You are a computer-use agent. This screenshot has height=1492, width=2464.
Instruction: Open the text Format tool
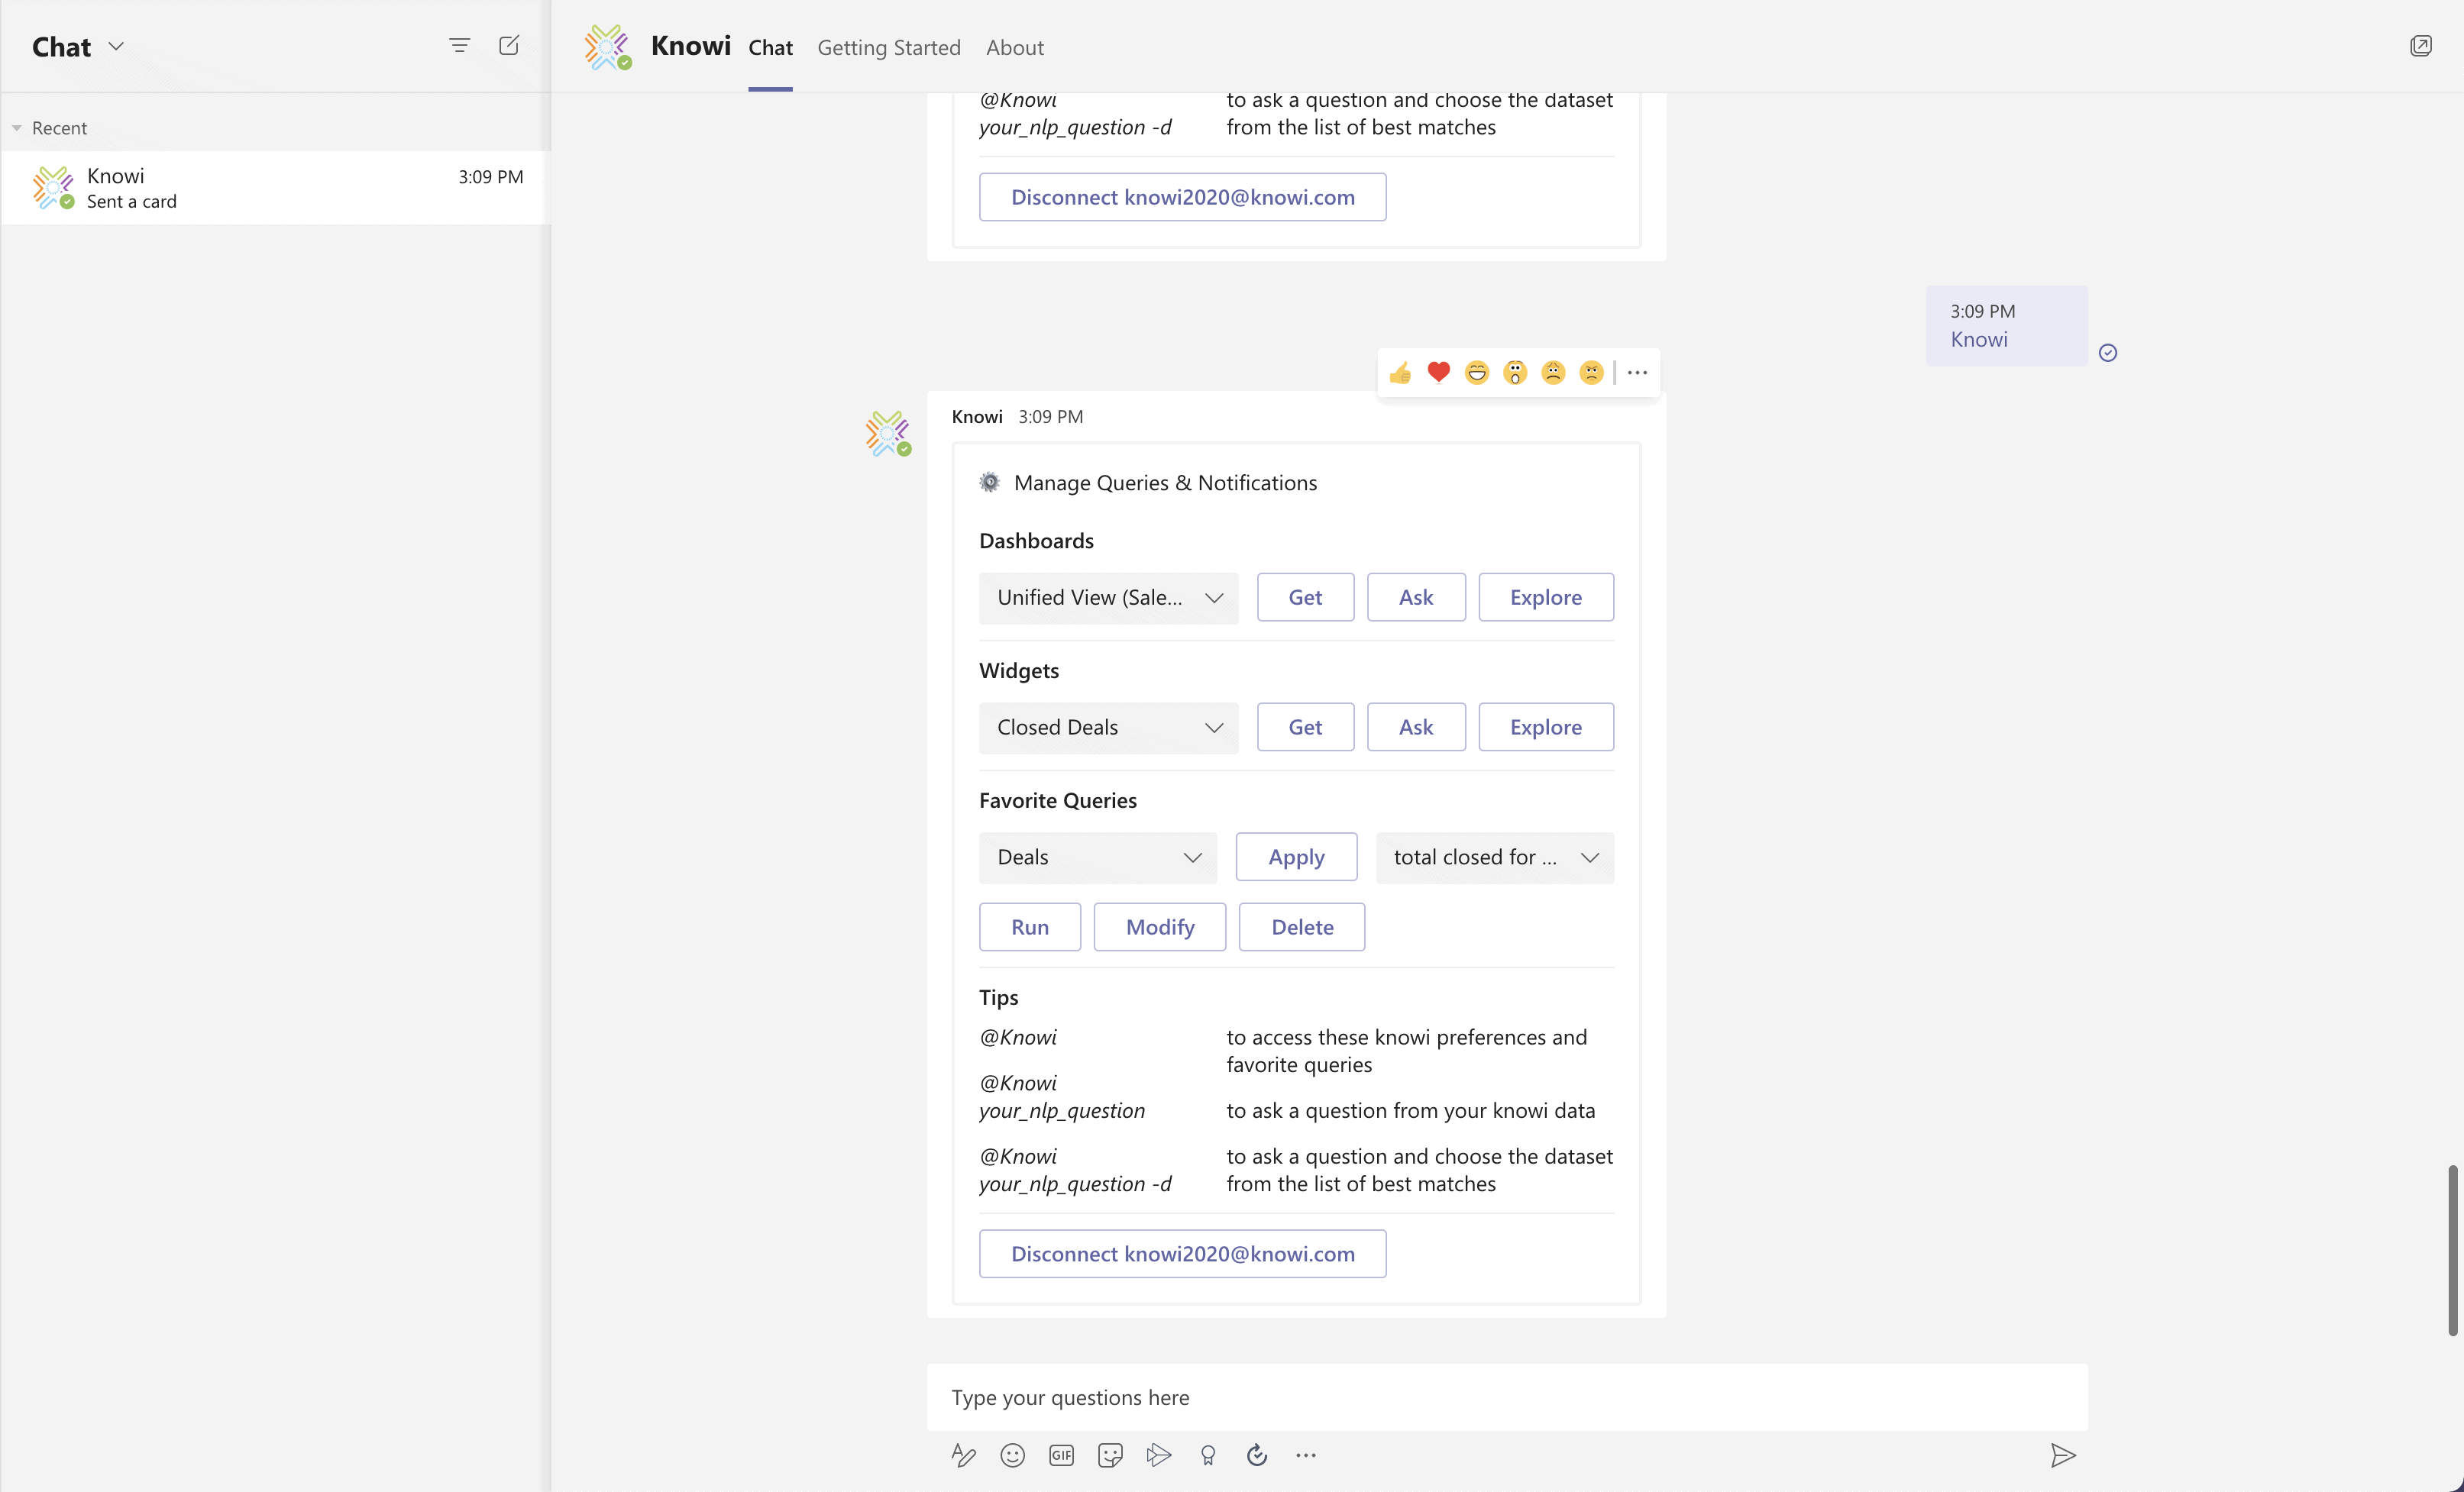(x=963, y=1455)
